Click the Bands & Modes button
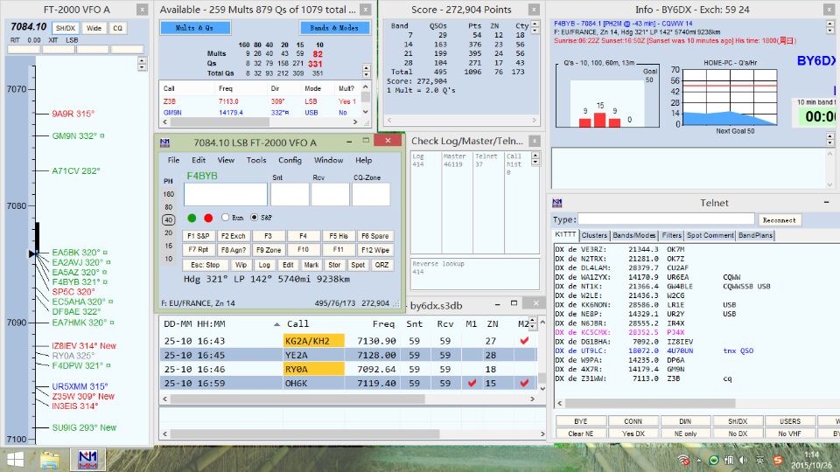 tap(334, 28)
